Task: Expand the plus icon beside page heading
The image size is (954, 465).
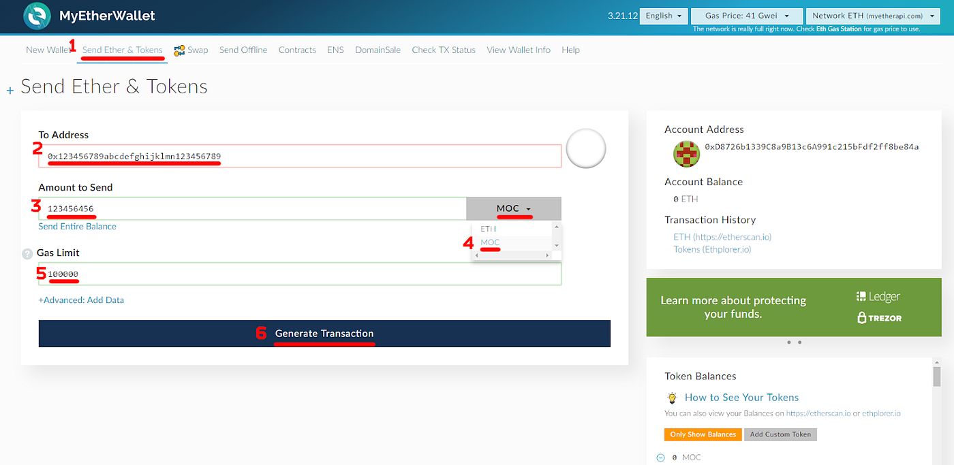Action: click(10, 91)
